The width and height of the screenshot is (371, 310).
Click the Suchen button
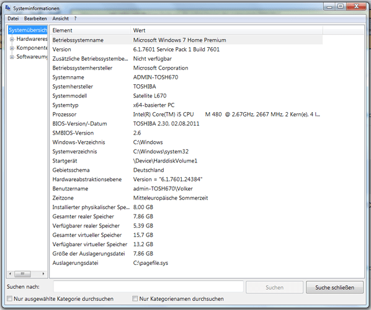tap(274, 287)
